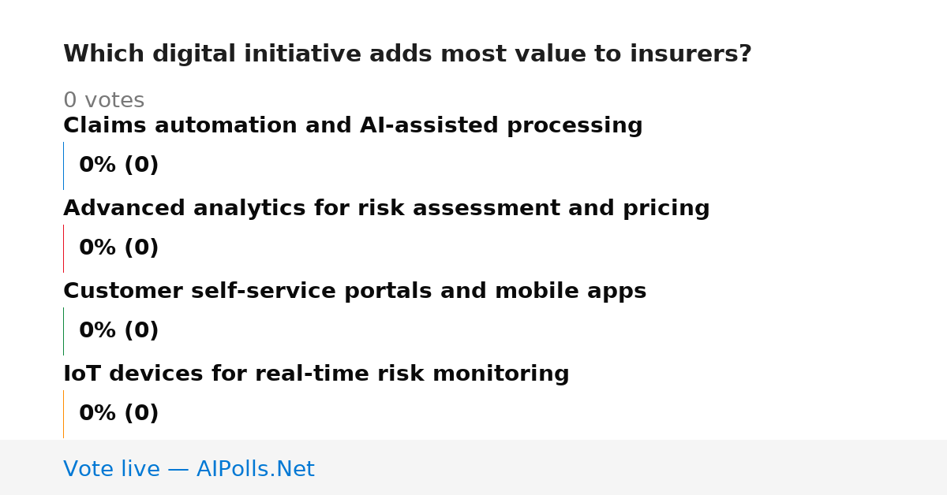Click 0% (0) result under Customer self-service

coord(118,331)
